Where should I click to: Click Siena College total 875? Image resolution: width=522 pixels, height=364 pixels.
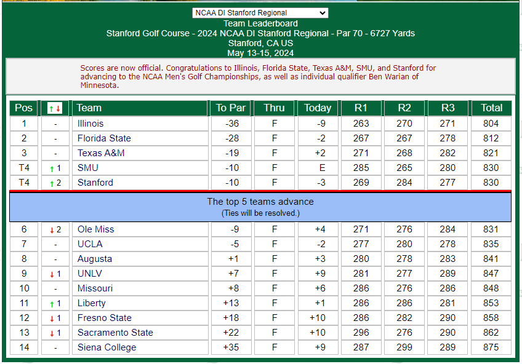[491, 347]
